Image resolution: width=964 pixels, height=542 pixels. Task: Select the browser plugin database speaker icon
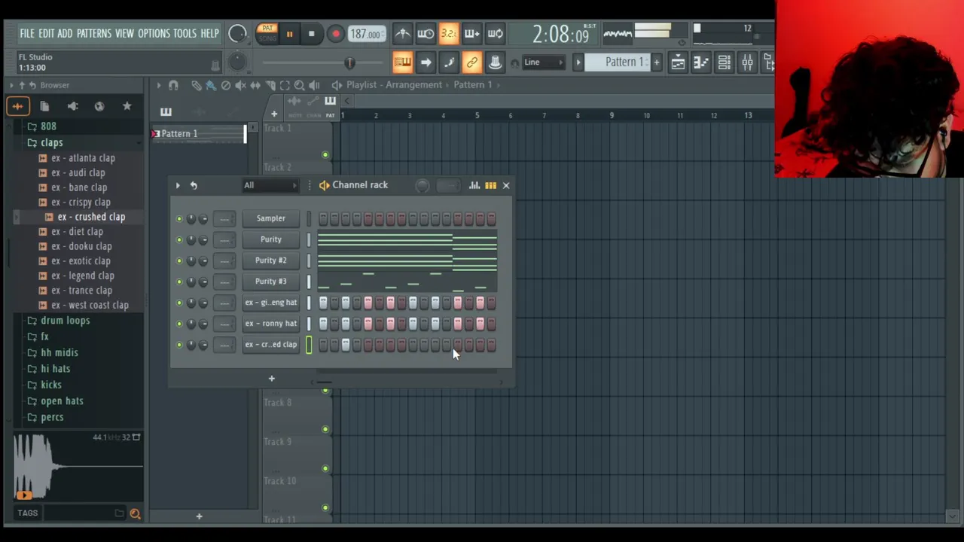(x=72, y=106)
